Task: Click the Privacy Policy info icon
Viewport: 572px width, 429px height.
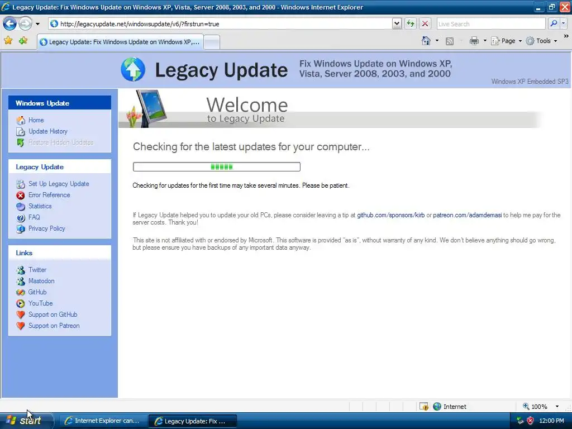Action: click(x=21, y=229)
